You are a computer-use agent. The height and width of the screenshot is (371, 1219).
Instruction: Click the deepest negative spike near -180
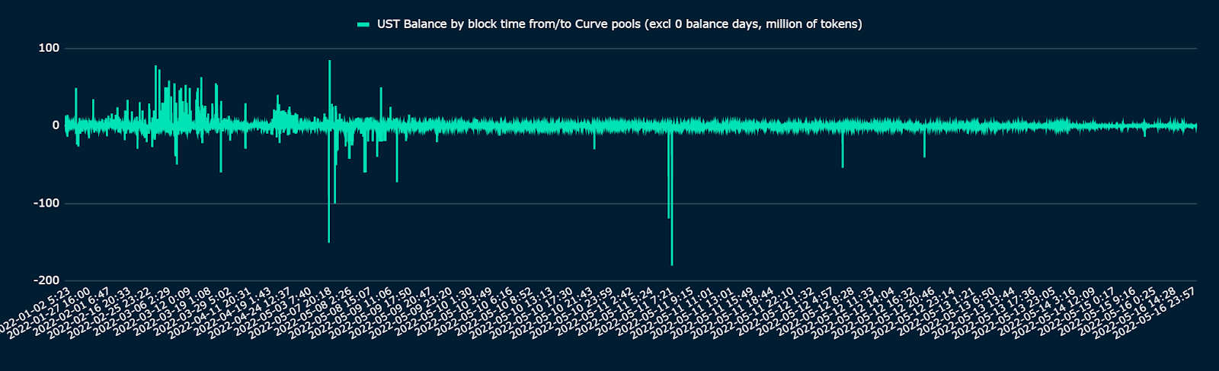click(672, 258)
